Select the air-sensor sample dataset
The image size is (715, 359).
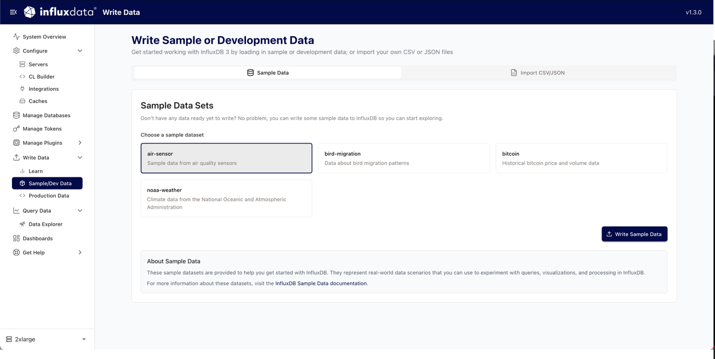pyautogui.click(x=226, y=158)
